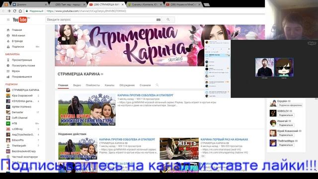Viewport: 318px width, 179px height.
Task: Open the YouTube hamburger guide menu
Action: (x=8, y=20)
